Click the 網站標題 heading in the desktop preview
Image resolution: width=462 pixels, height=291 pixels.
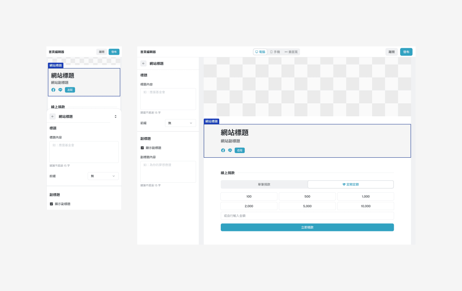click(x=235, y=133)
